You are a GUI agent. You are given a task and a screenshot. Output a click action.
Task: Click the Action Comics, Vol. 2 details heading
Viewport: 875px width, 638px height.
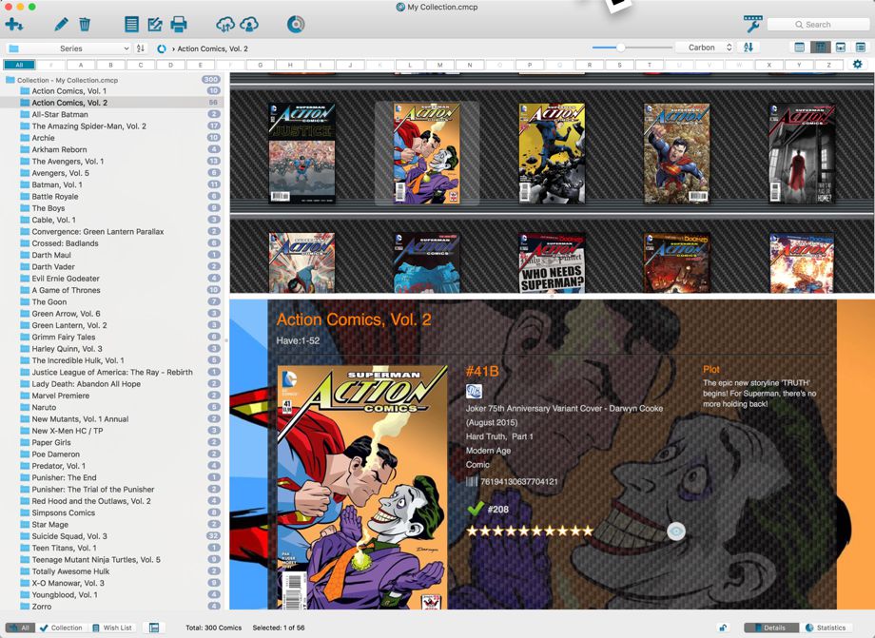(x=354, y=319)
